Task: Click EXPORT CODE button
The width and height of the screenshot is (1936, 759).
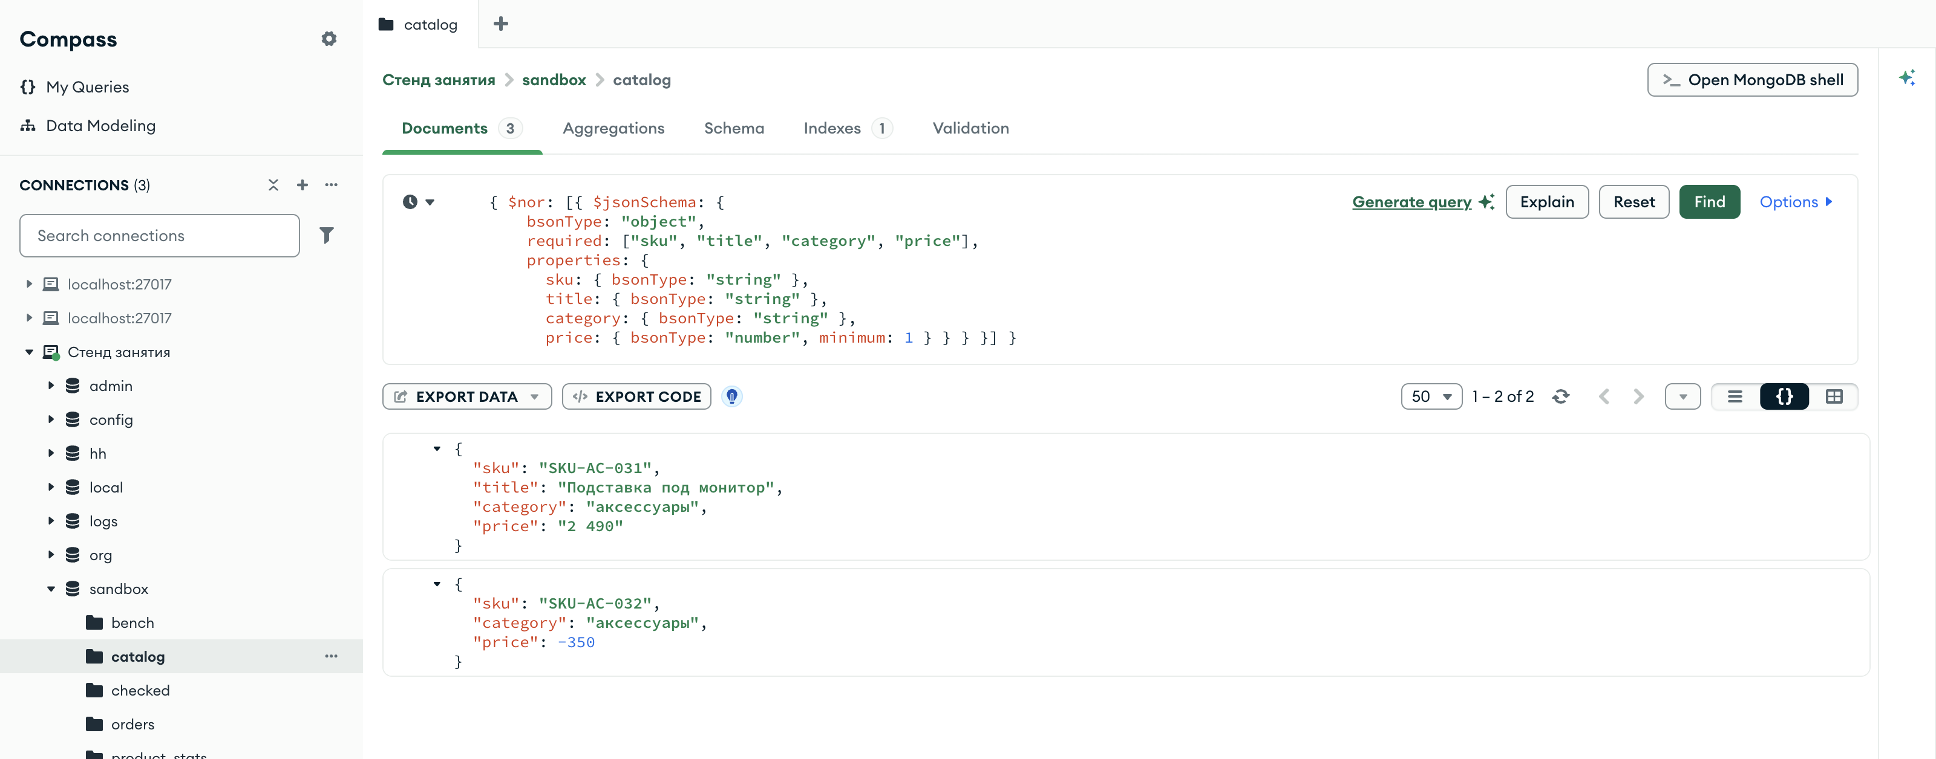Action: tap(636, 396)
